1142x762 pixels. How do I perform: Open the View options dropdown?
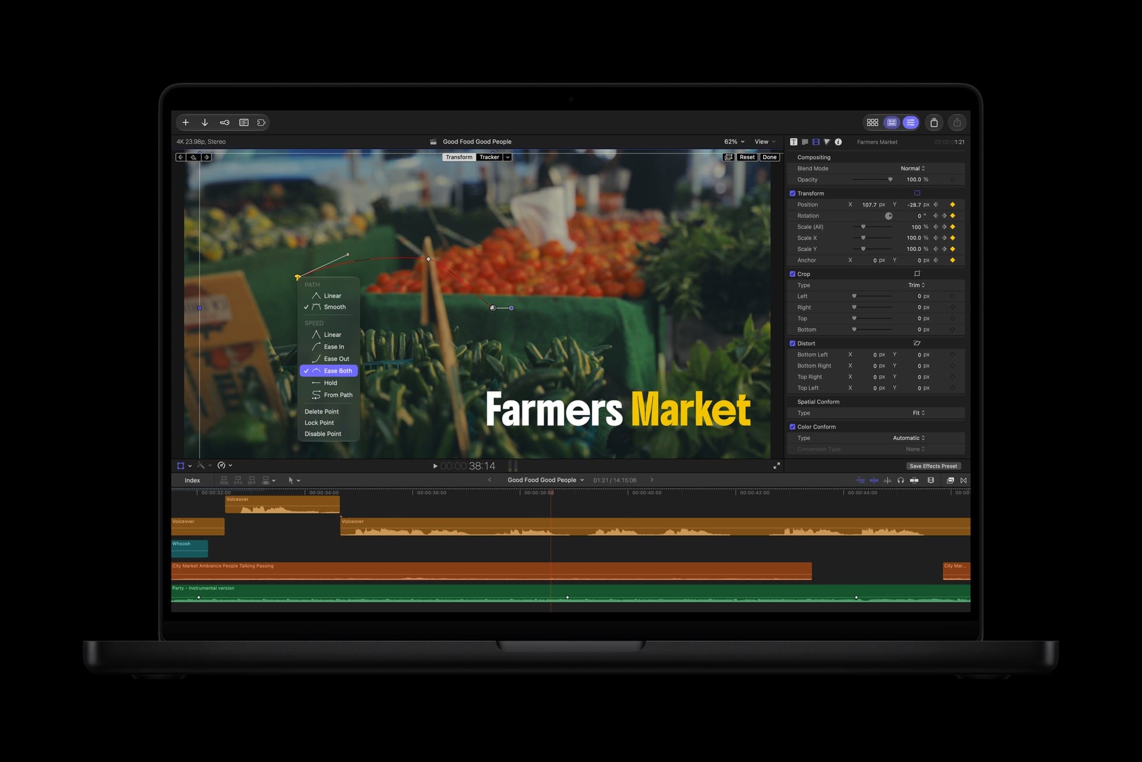coord(765,142)
